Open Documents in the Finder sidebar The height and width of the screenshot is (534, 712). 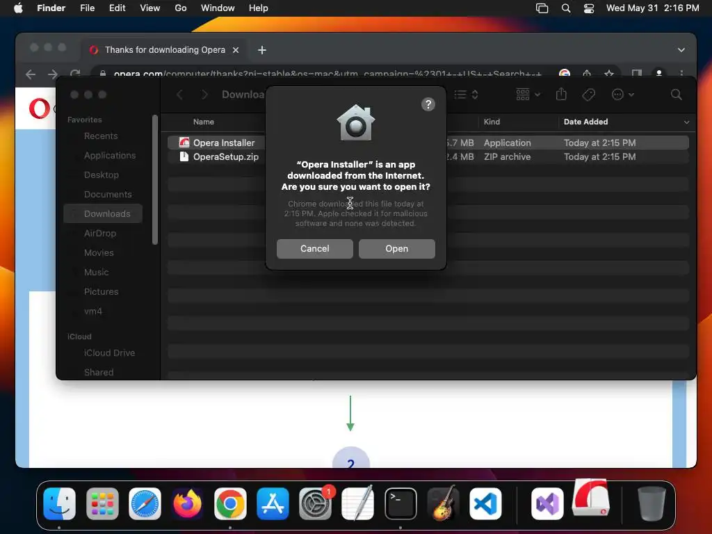[x=108, y=195]
